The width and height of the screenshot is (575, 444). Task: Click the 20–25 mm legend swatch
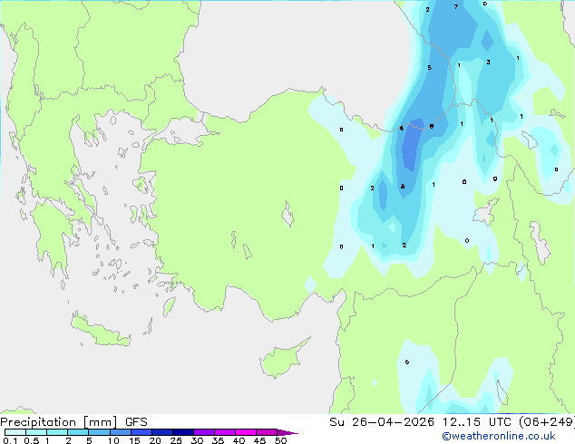[x=161, y=432]
